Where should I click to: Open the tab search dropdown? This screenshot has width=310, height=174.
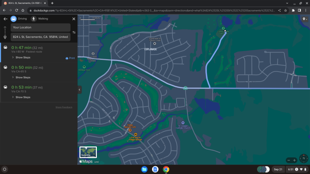(287, 3)
